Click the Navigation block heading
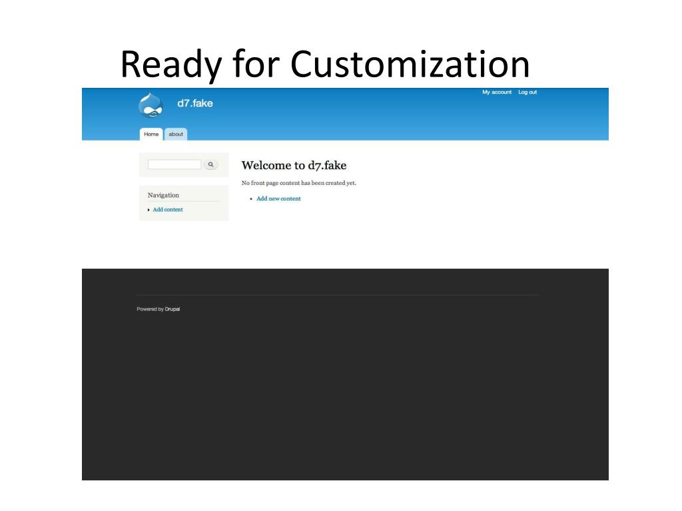The image size is (682, 511). (x=163, y=195)
